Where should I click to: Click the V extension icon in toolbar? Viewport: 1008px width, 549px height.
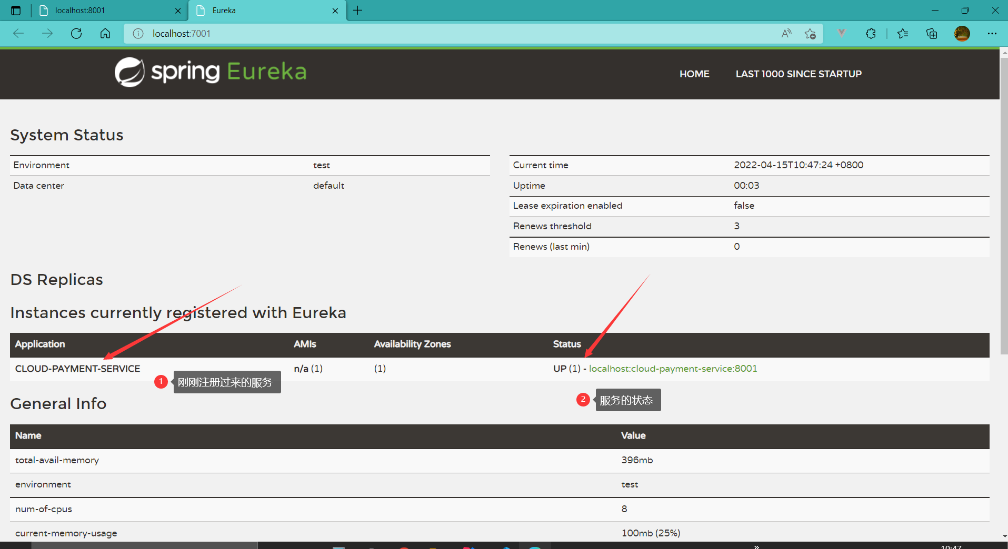pos(842,34)
